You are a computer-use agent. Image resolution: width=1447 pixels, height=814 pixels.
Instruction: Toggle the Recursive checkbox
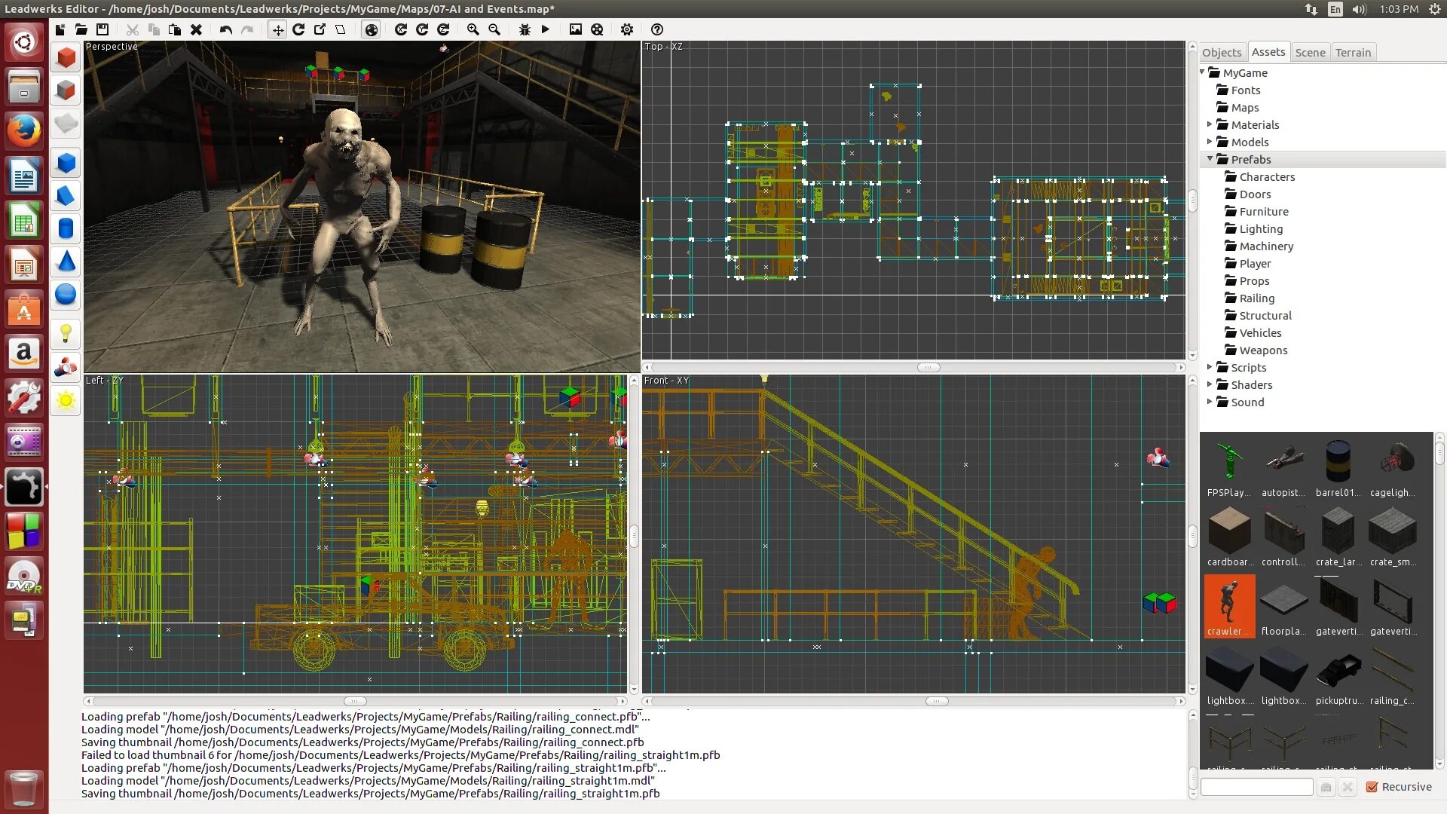[1372, 787]
